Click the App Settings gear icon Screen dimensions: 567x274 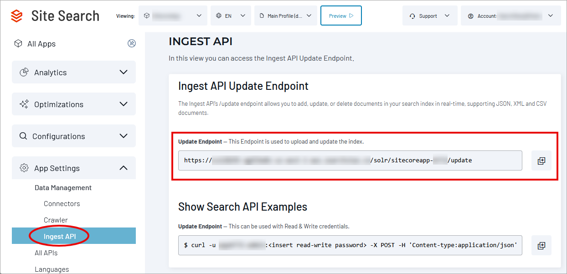pyautogui.click(x=24, y=168)
